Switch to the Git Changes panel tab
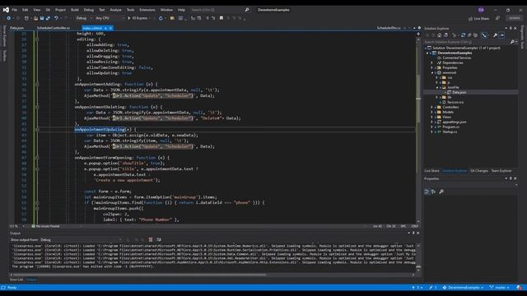The image size is (527, 296). pyautogui.click(x=479, y=171)
